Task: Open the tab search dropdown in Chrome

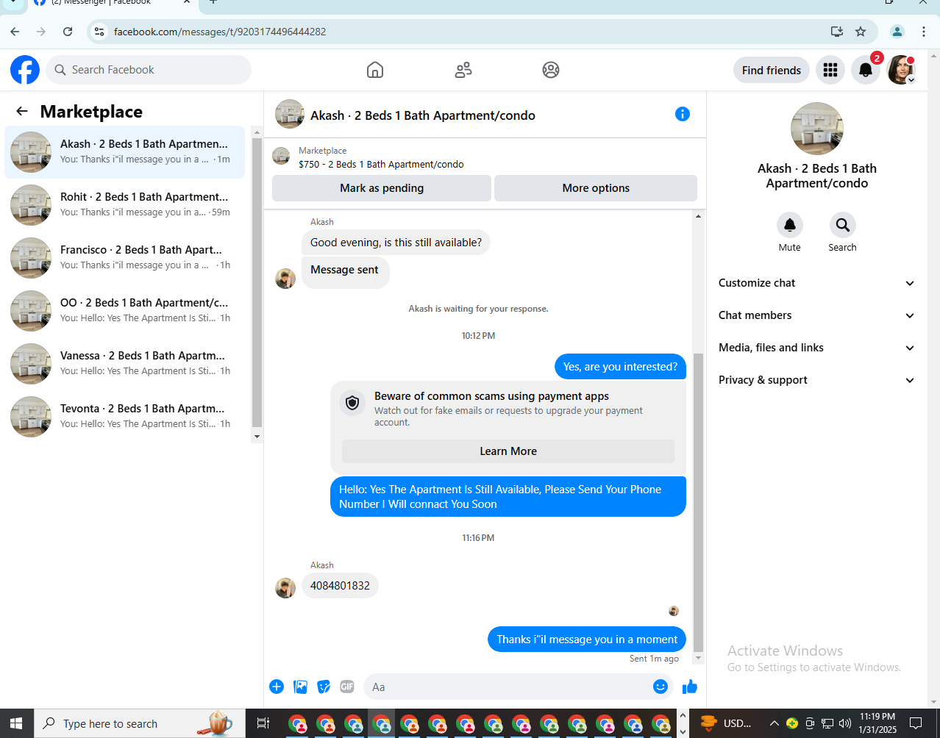Action: click(13, 3)
